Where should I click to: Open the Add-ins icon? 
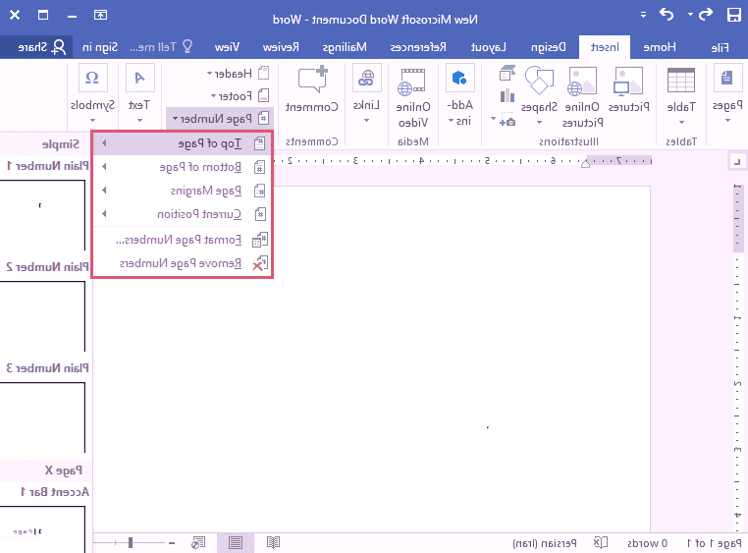click(459, 78)
